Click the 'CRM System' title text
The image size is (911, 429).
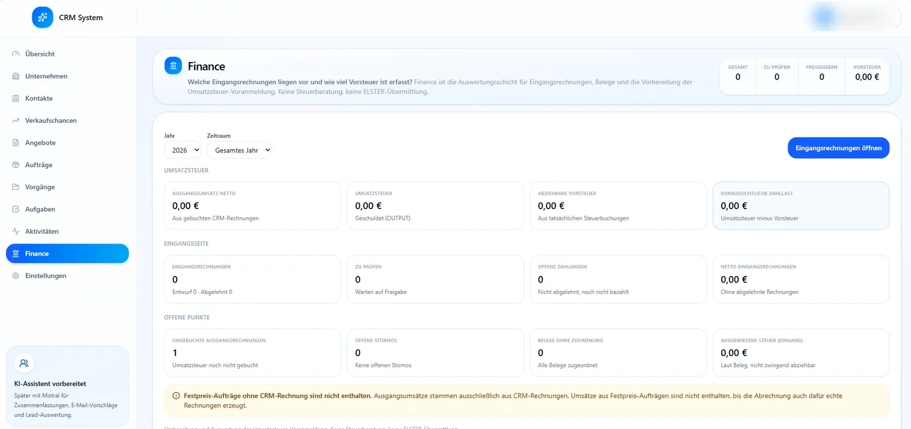tap(81, 17)
